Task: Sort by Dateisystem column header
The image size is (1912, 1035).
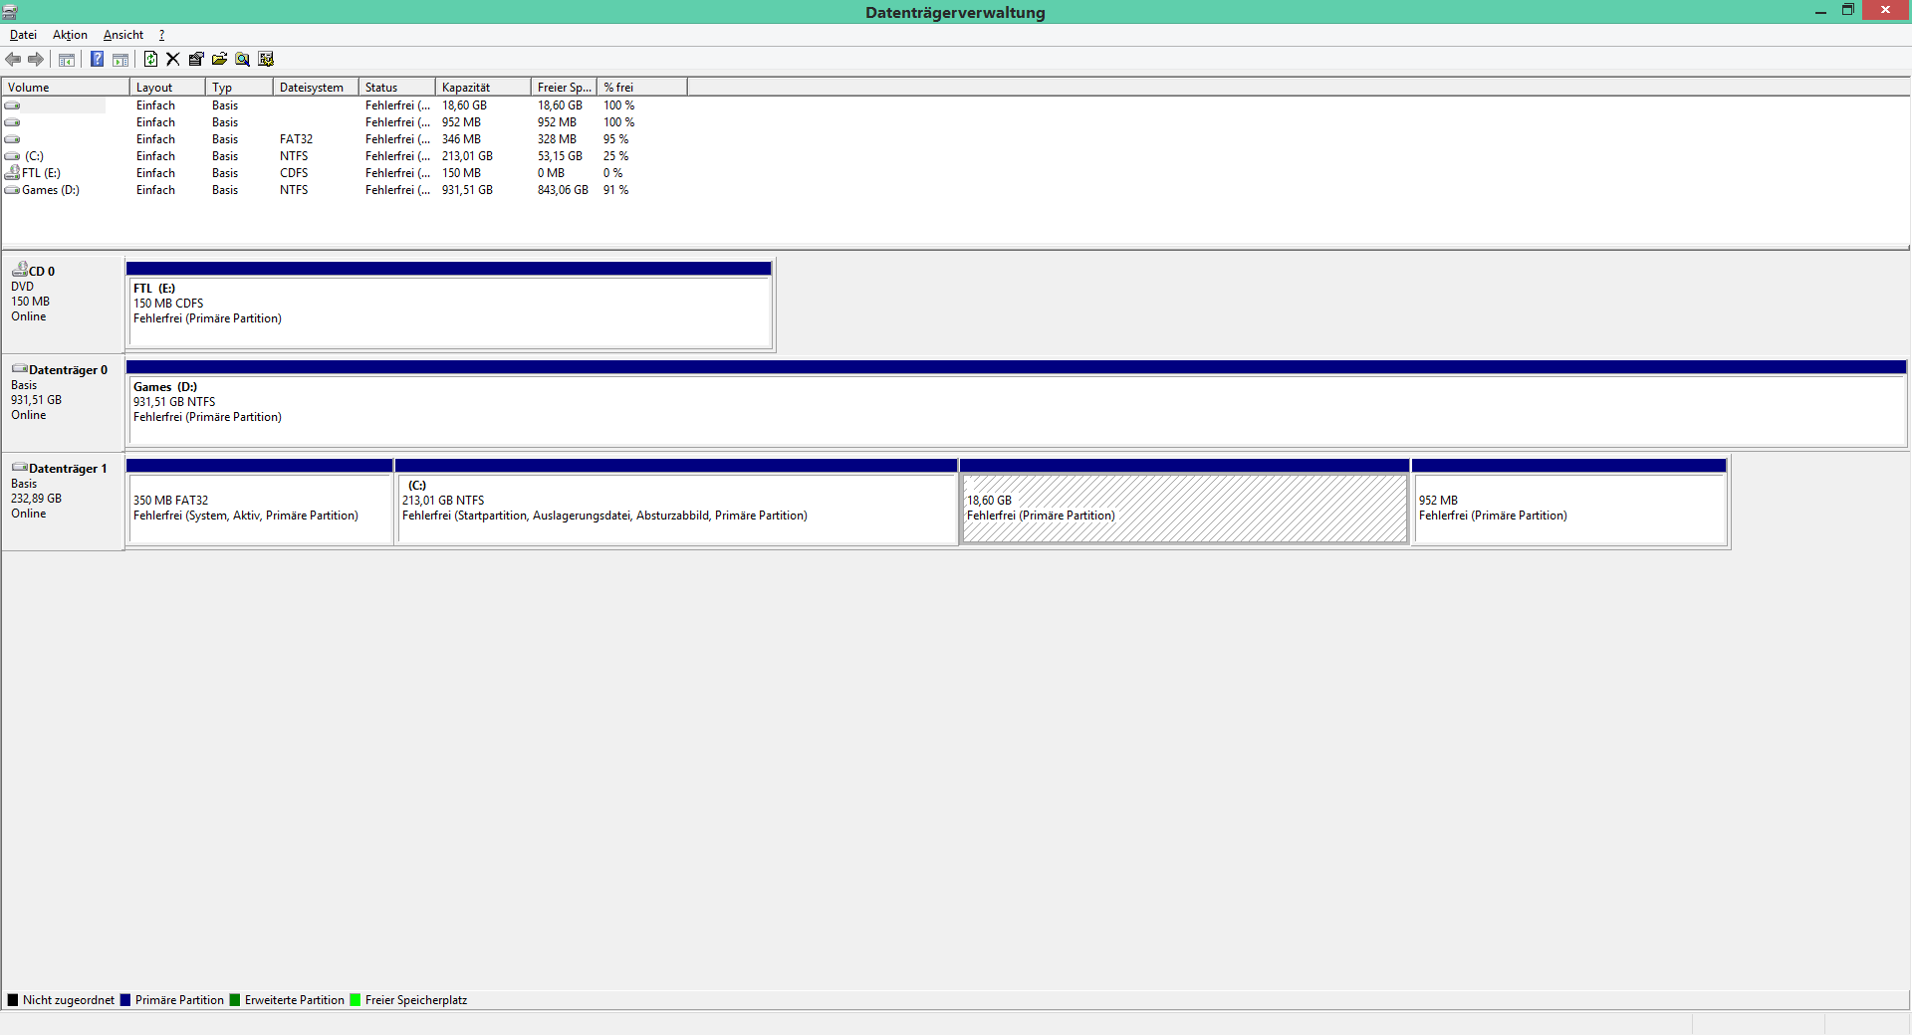Action: click(315, 88)
